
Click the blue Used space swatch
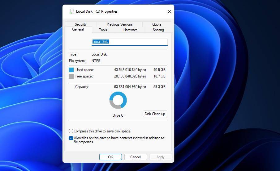click(71, 70)
